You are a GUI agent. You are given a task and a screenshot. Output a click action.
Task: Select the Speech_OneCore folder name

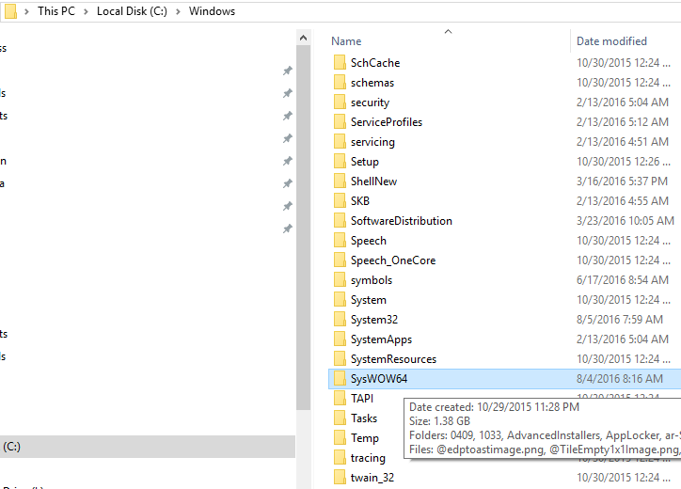(393, 260)
